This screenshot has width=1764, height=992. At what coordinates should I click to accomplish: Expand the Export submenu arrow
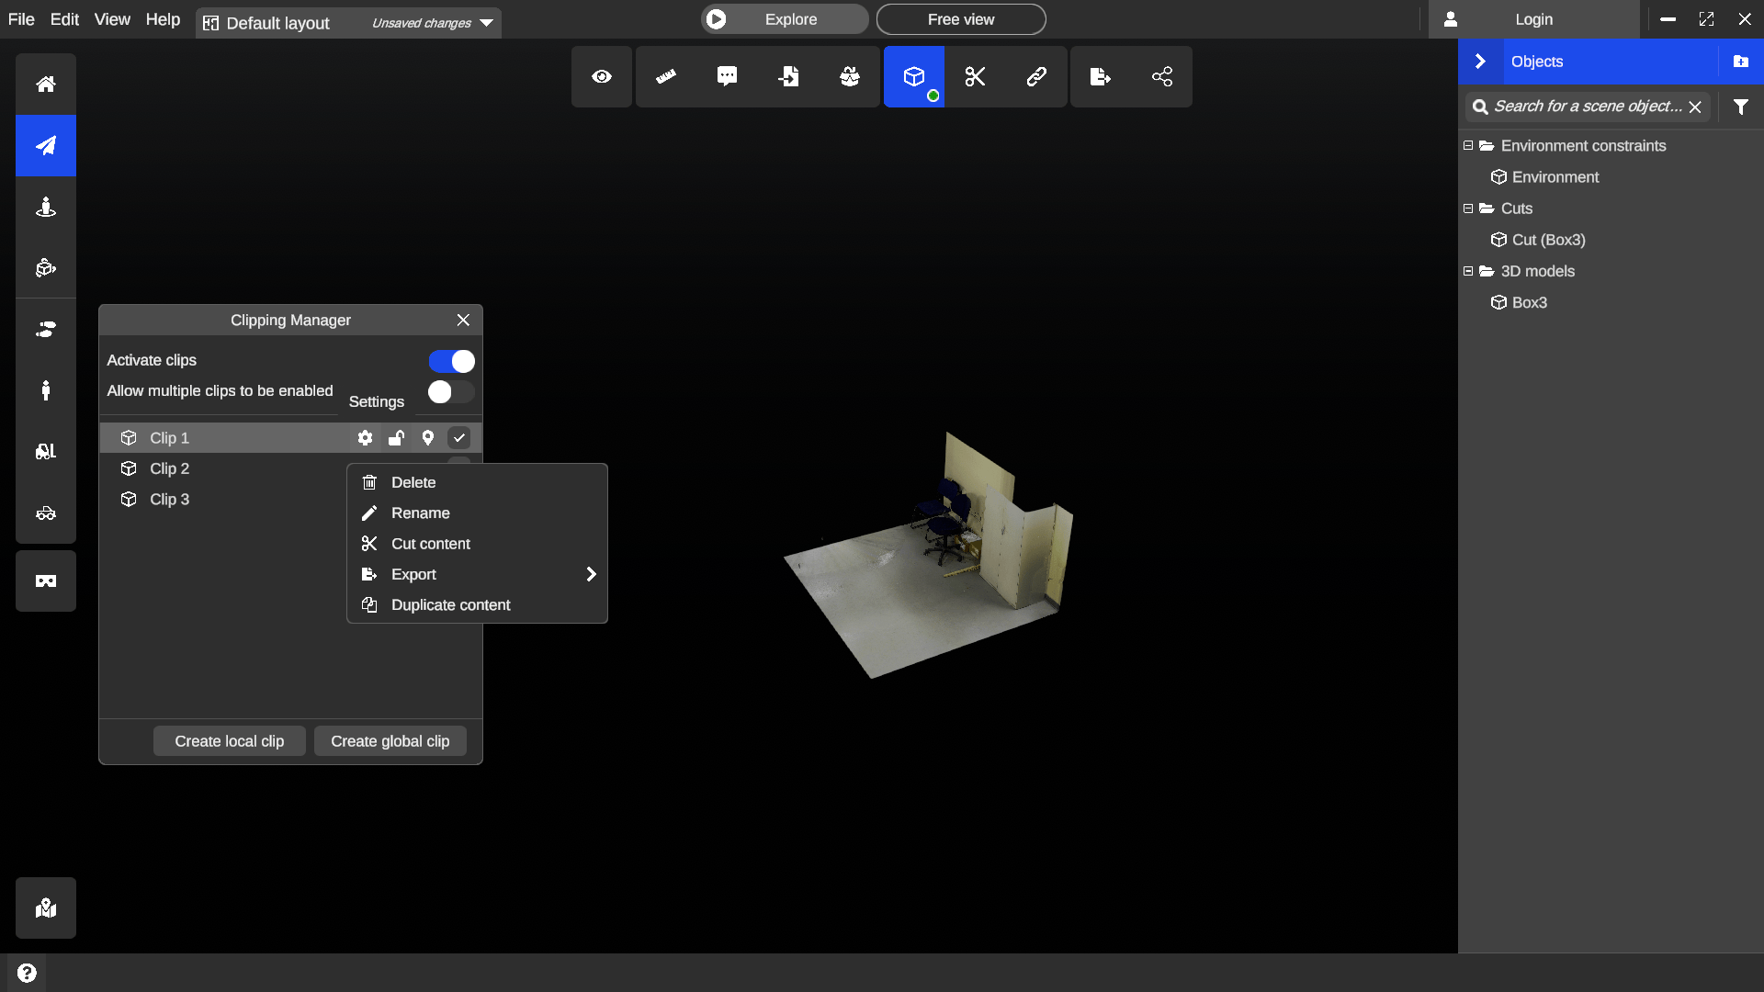click(x=591, y=574)
